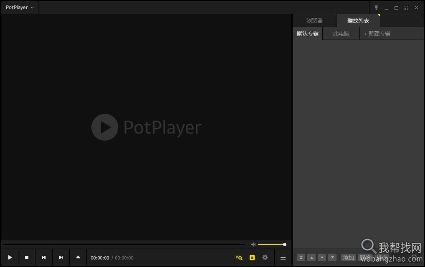
Task: Switch to the 浏览器 tab
Action: coord(314,20)
